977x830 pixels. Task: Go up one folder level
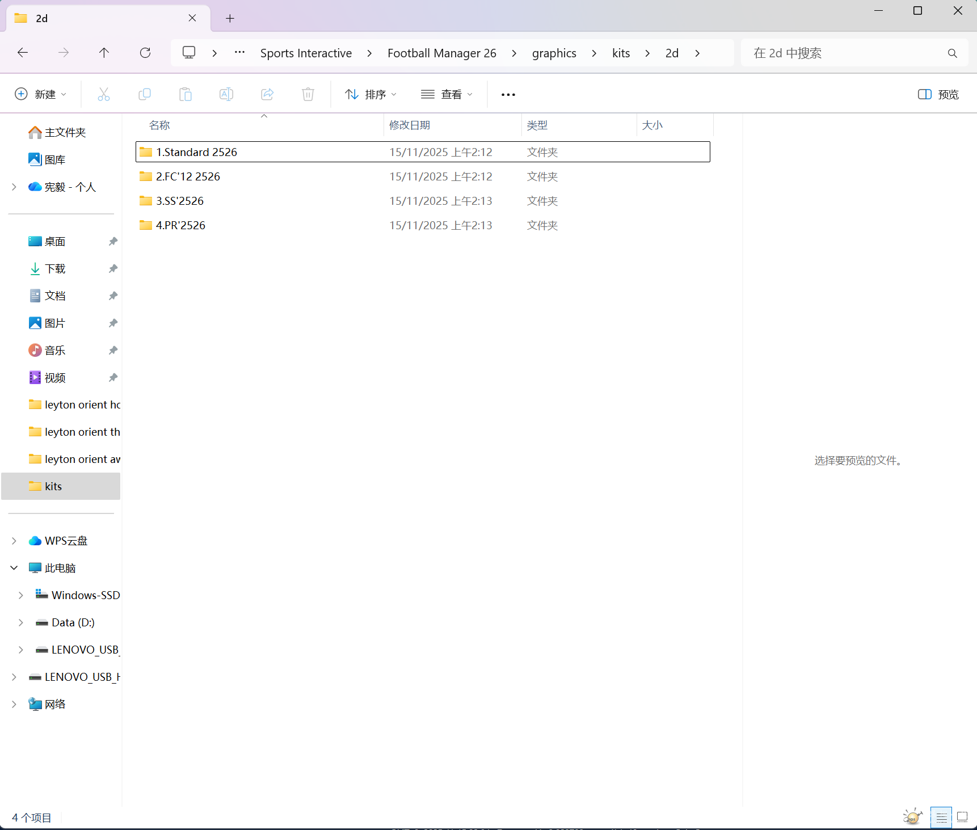[x=104, y=53]
